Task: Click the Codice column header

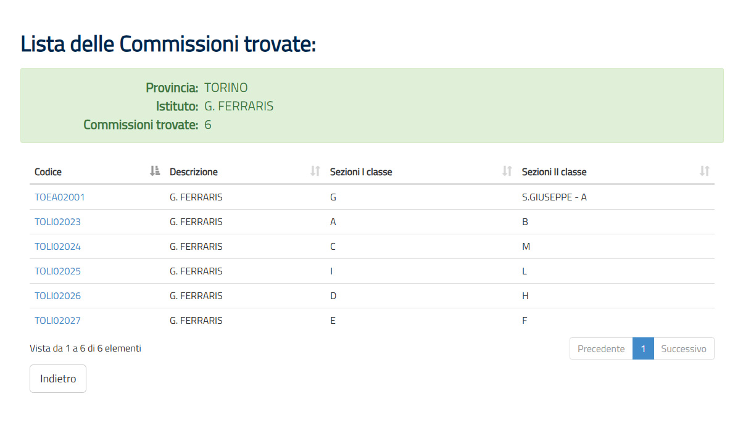Action: point(48,171)
